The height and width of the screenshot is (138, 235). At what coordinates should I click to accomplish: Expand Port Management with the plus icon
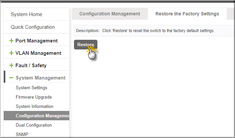[11, 41]
